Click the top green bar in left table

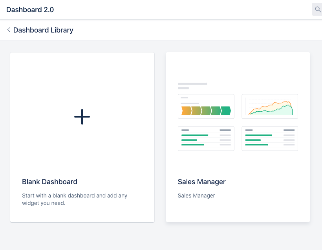coord(195,135)
